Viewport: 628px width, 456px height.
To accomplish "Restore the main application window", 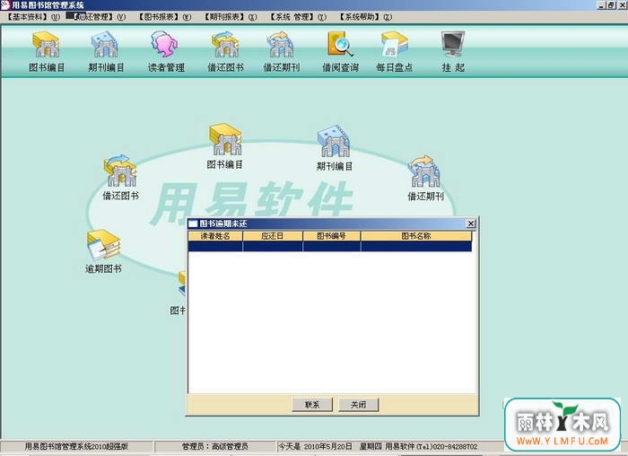I will click(610, 5).
